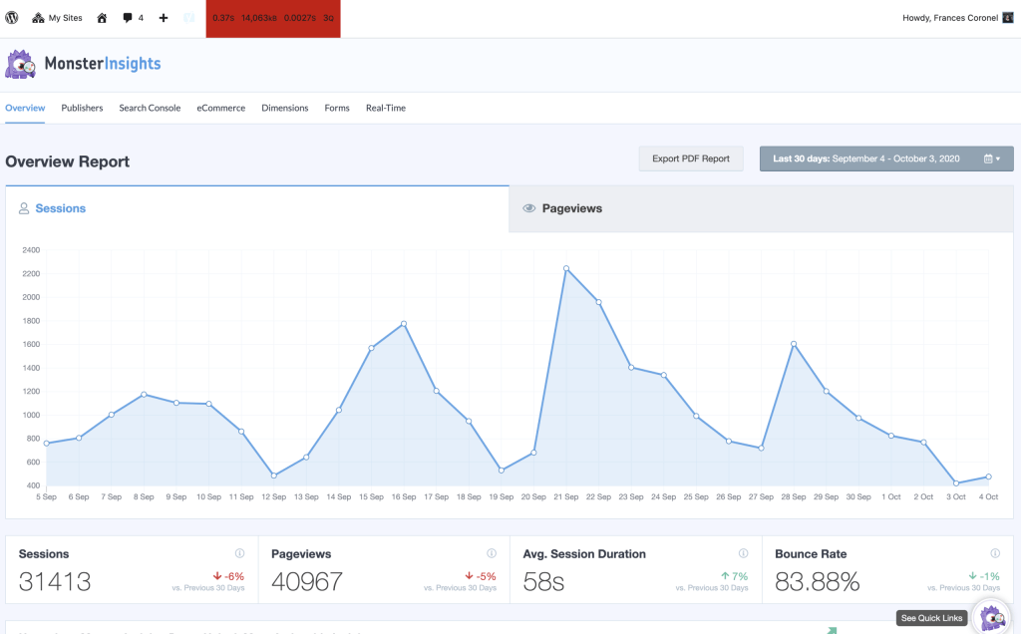1021x634 pixels.
Task: Go to the Real-Time tab
Action: tap(385, 108)
